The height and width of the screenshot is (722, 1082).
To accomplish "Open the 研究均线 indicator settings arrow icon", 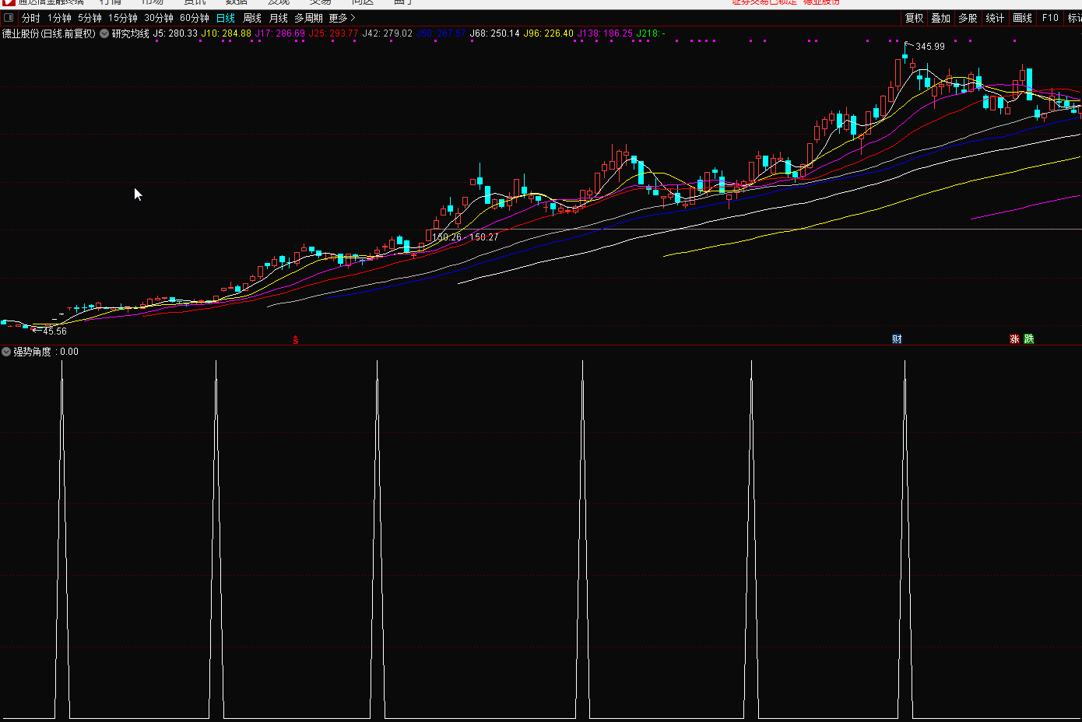I will click(104, 33).
